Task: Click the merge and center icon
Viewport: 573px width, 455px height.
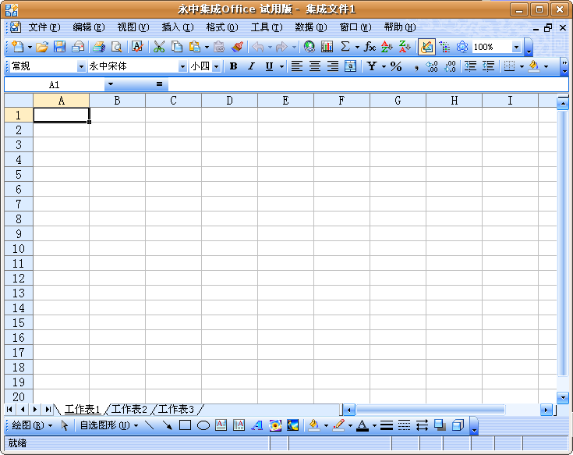Action: [350, 66]
